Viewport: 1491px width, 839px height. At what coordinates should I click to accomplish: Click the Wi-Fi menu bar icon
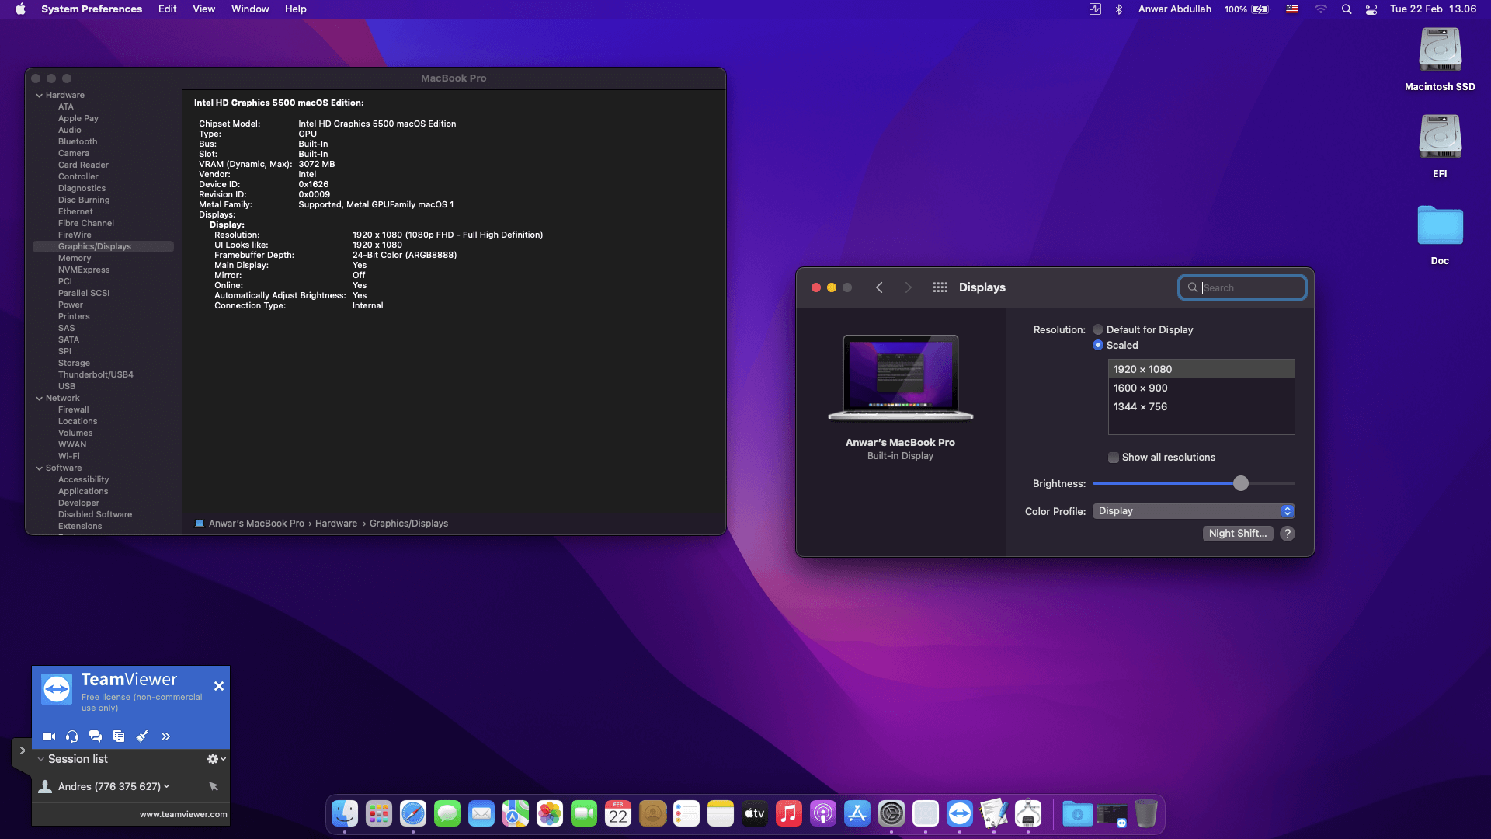coord(1321,9)
